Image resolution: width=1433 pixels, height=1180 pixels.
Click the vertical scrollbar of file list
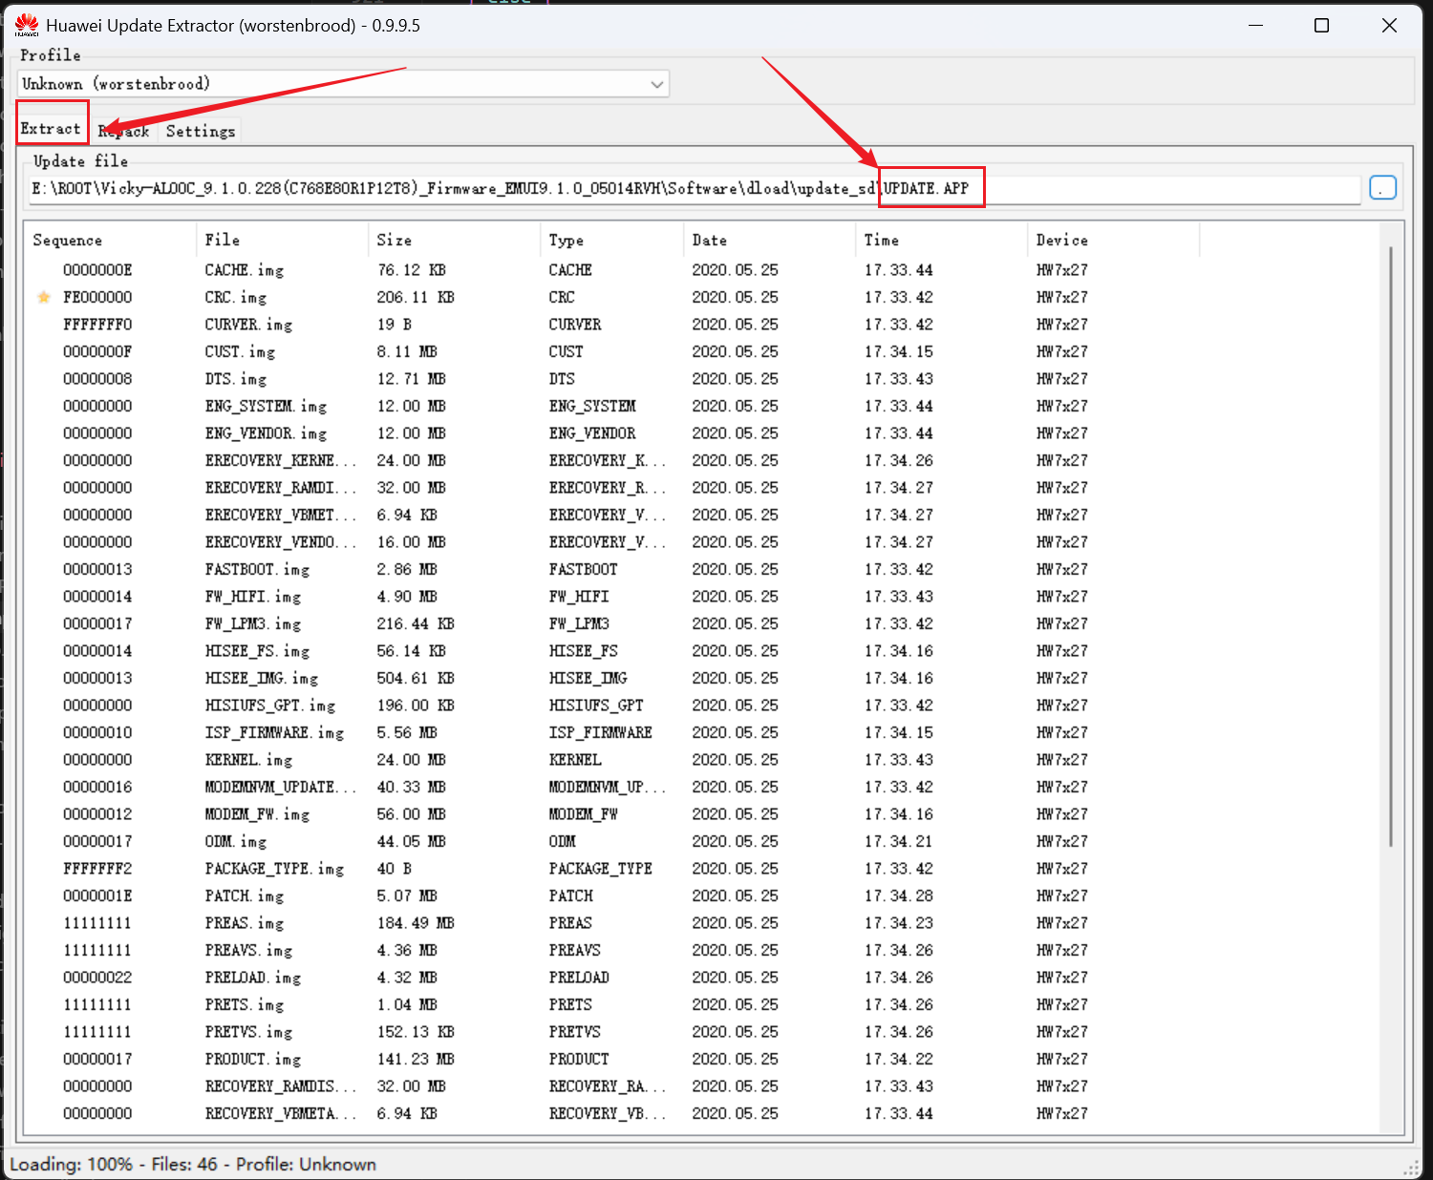point(1391,544)
